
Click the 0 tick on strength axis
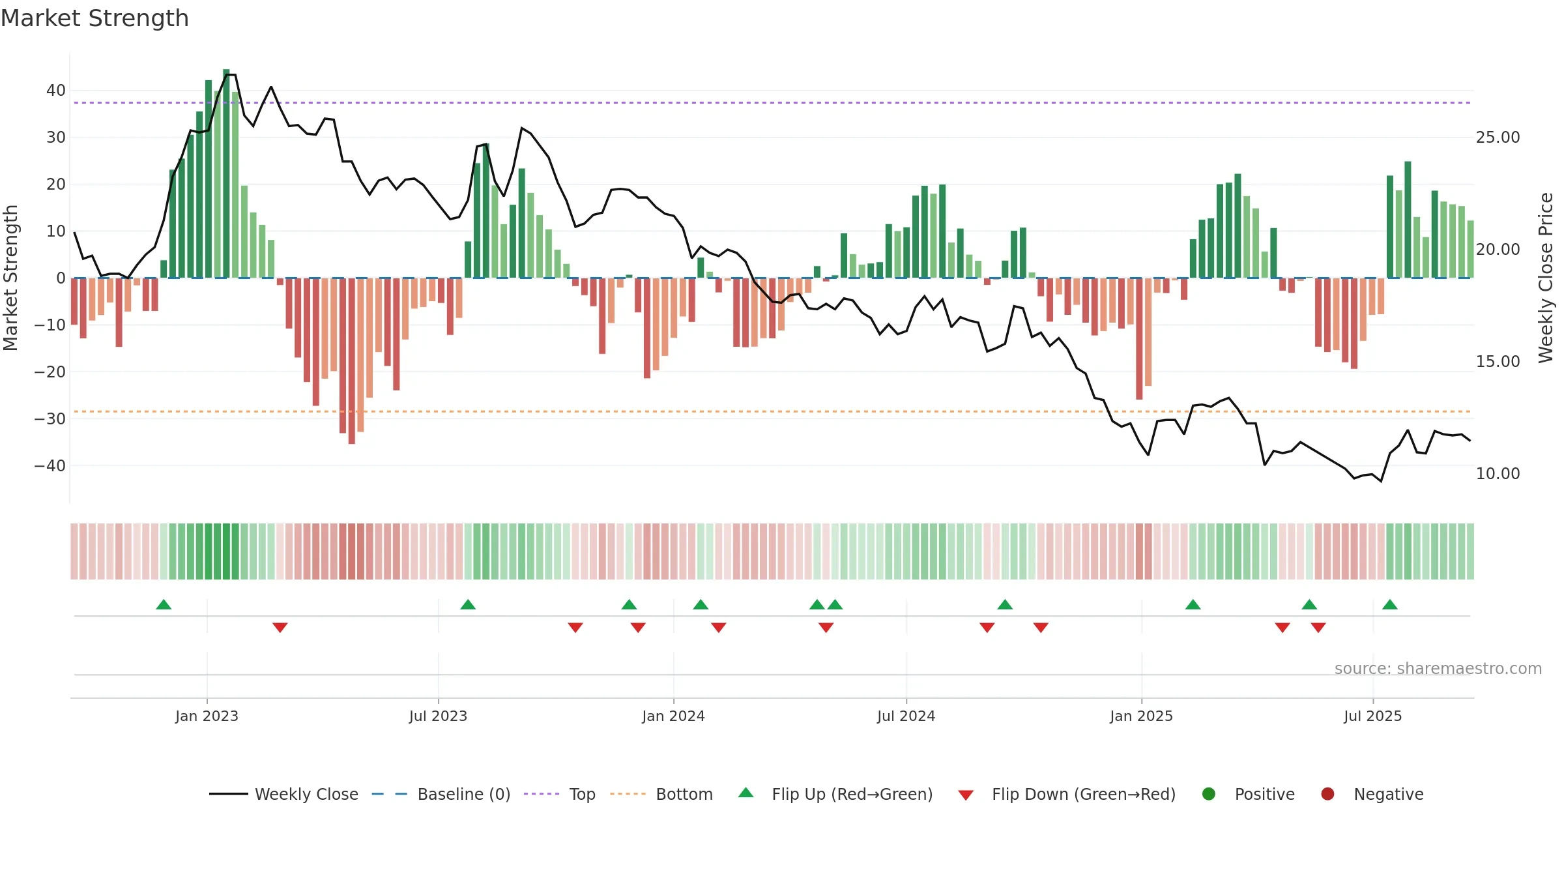61,278
